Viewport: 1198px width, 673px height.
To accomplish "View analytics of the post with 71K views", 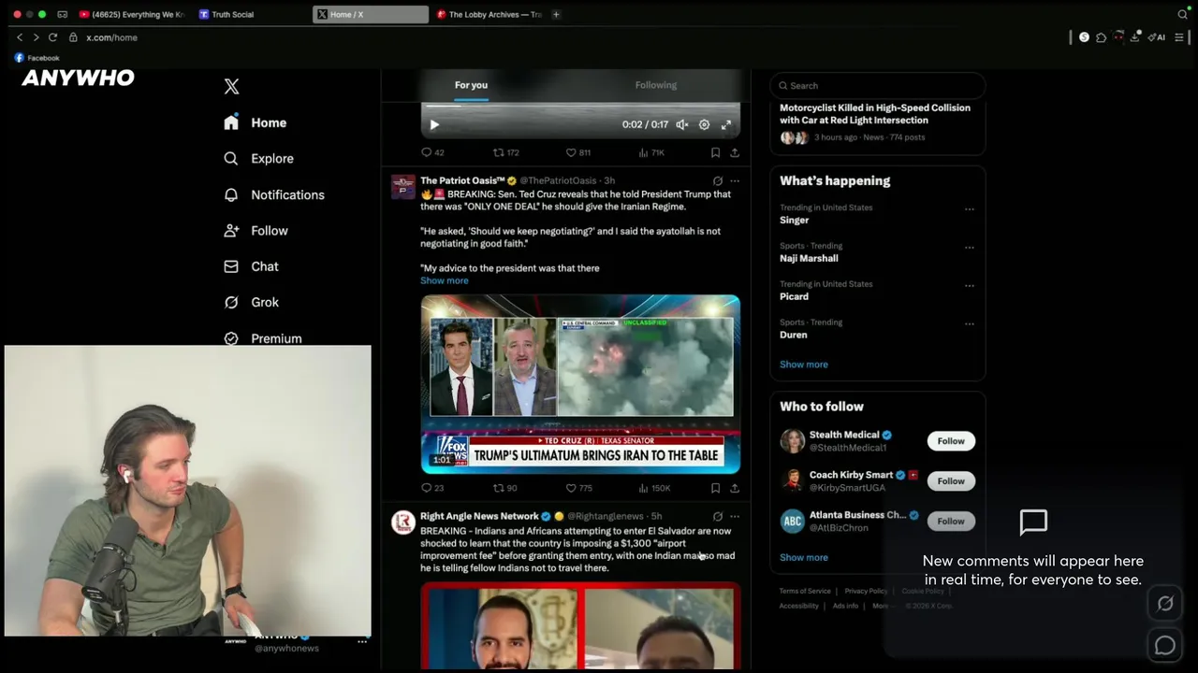I will (x=650, y=152).
